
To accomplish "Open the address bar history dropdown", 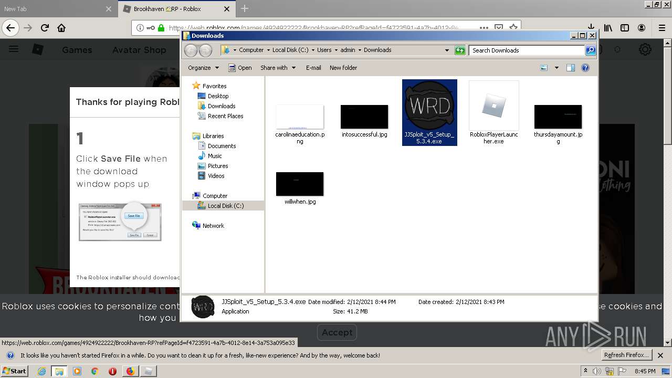I will click(x=447, y=50).
